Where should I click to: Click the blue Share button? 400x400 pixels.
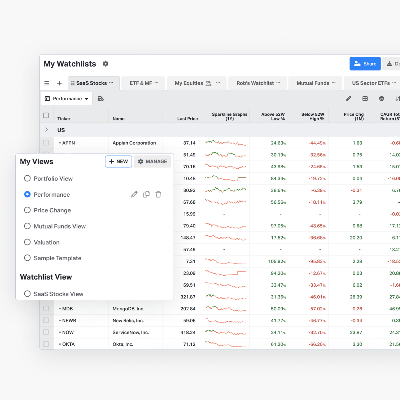coord(365,64)
